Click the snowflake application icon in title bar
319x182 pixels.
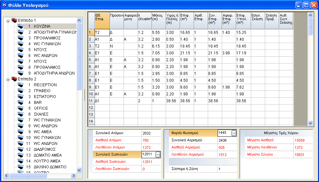[4, 5]
